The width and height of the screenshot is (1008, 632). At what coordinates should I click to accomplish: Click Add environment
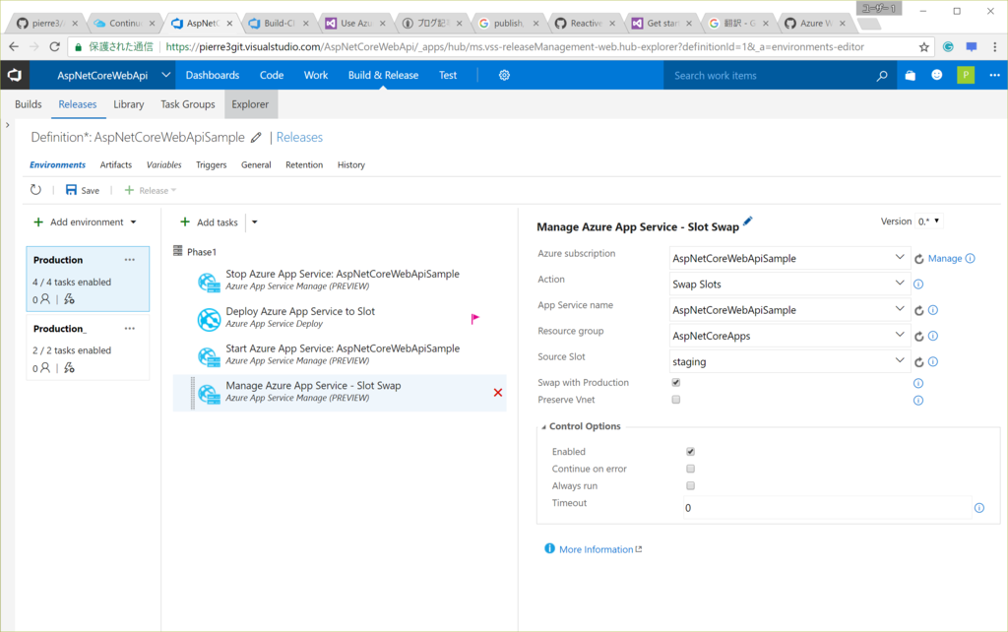[79, 222]
